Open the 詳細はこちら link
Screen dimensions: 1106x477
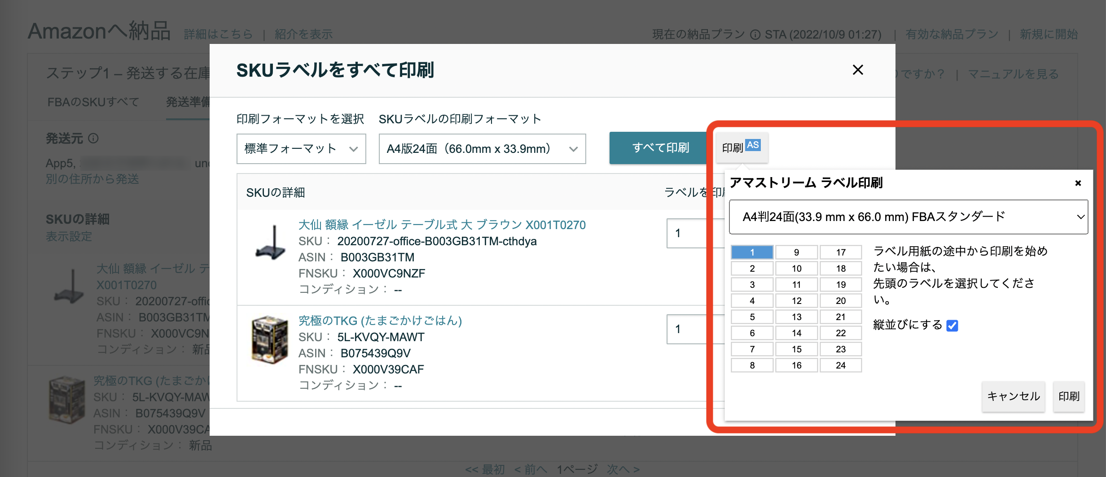point(217,34)
